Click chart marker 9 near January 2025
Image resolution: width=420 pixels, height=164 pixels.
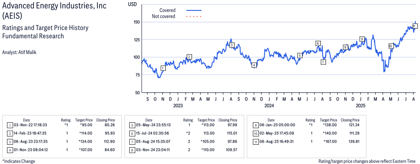click(x=362, y=39)
